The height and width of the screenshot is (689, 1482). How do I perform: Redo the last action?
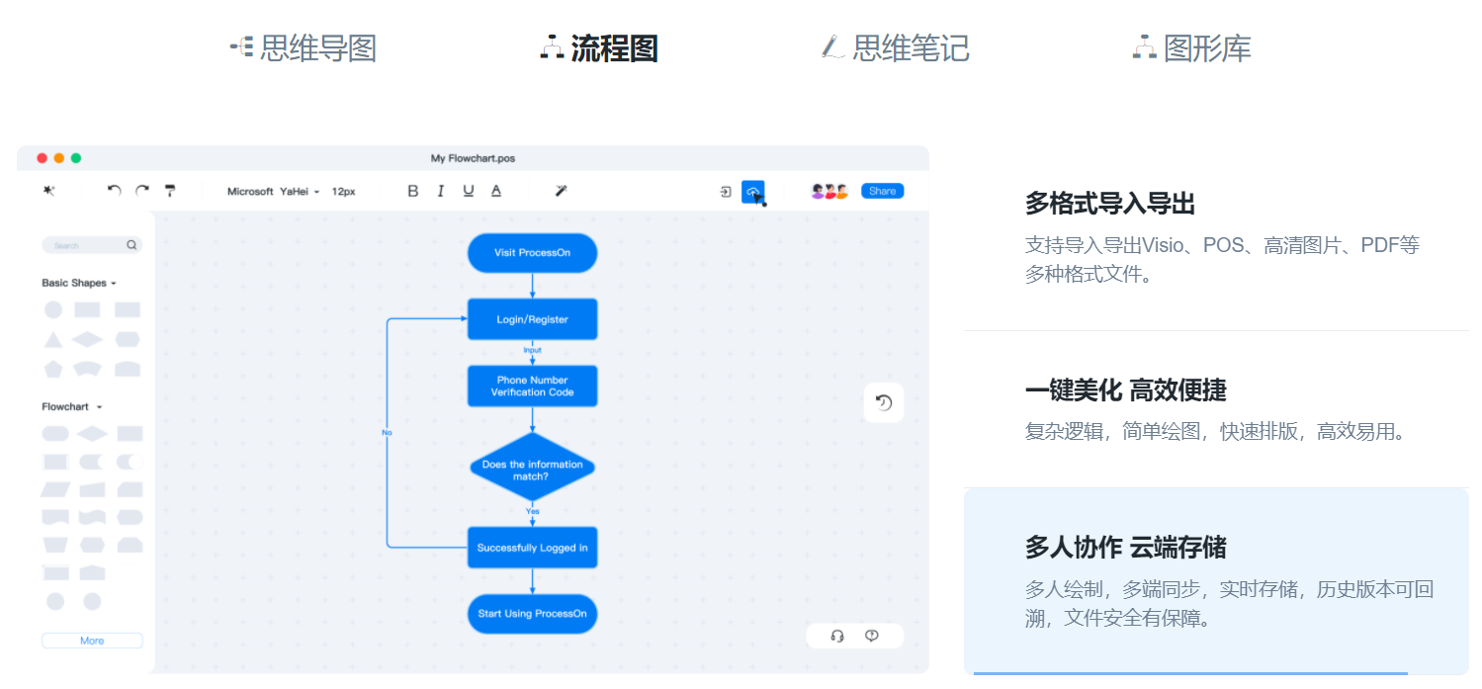(x=141, y=191)
